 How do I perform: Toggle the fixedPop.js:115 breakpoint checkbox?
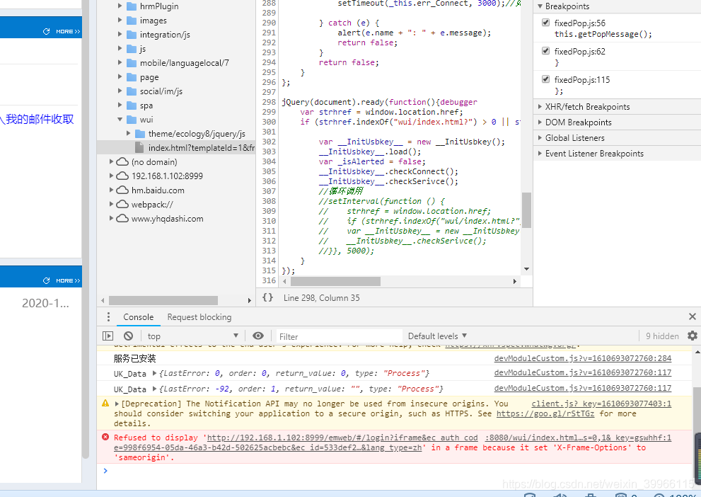coord(545,79)
